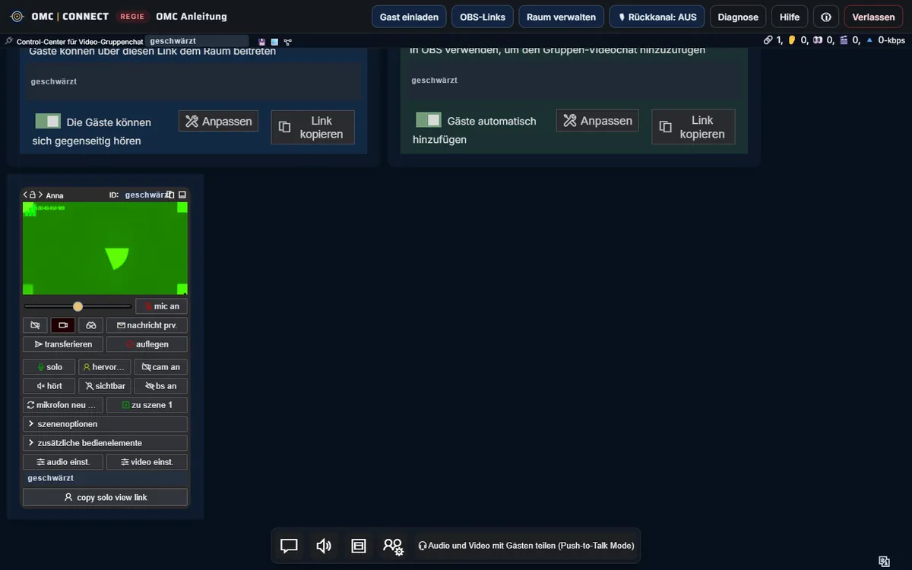Image resolution: width=912 pixels, height=570 pixels.
Task: Click the speaker audio icon in bottom bar
Action: tap(324, 546)
